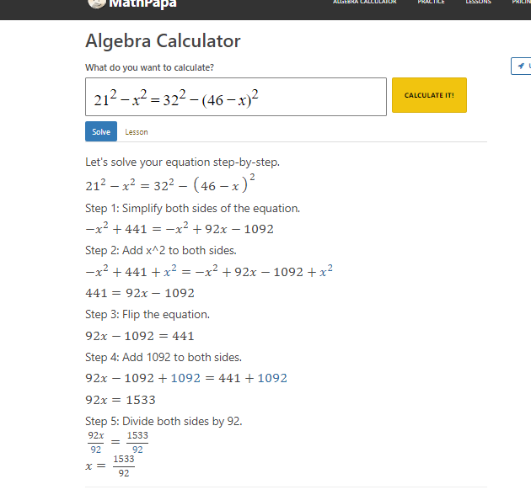Screen dimensions: 531x495
Task: Click the Algebra Calculator page heading
Action: (x=163, y=41)
